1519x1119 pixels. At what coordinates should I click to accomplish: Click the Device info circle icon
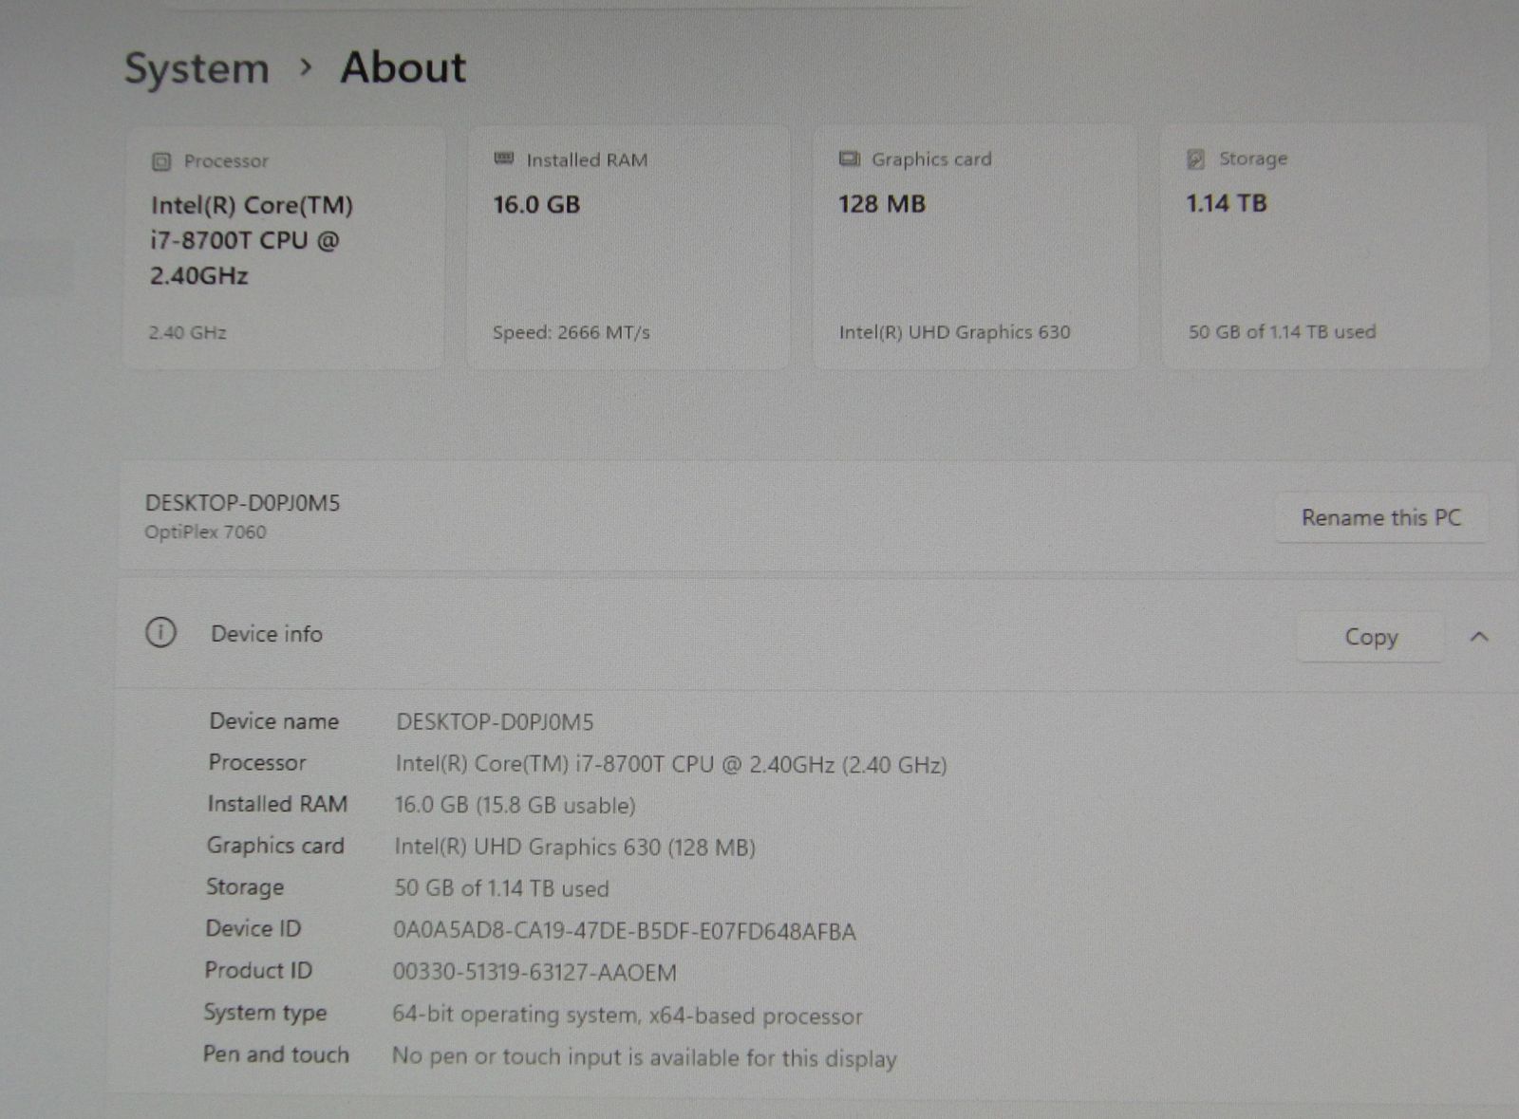click(160, 632)
